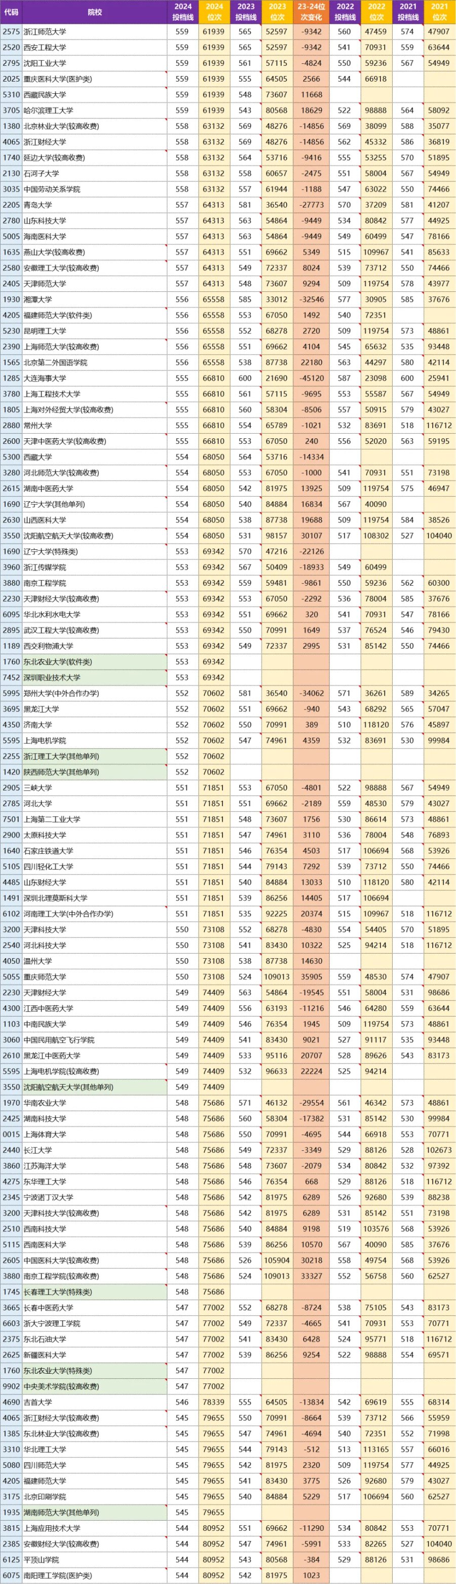Click the 35905 rank change value
This screenshot has height=1584, width=456.
[x=311, y=977]
